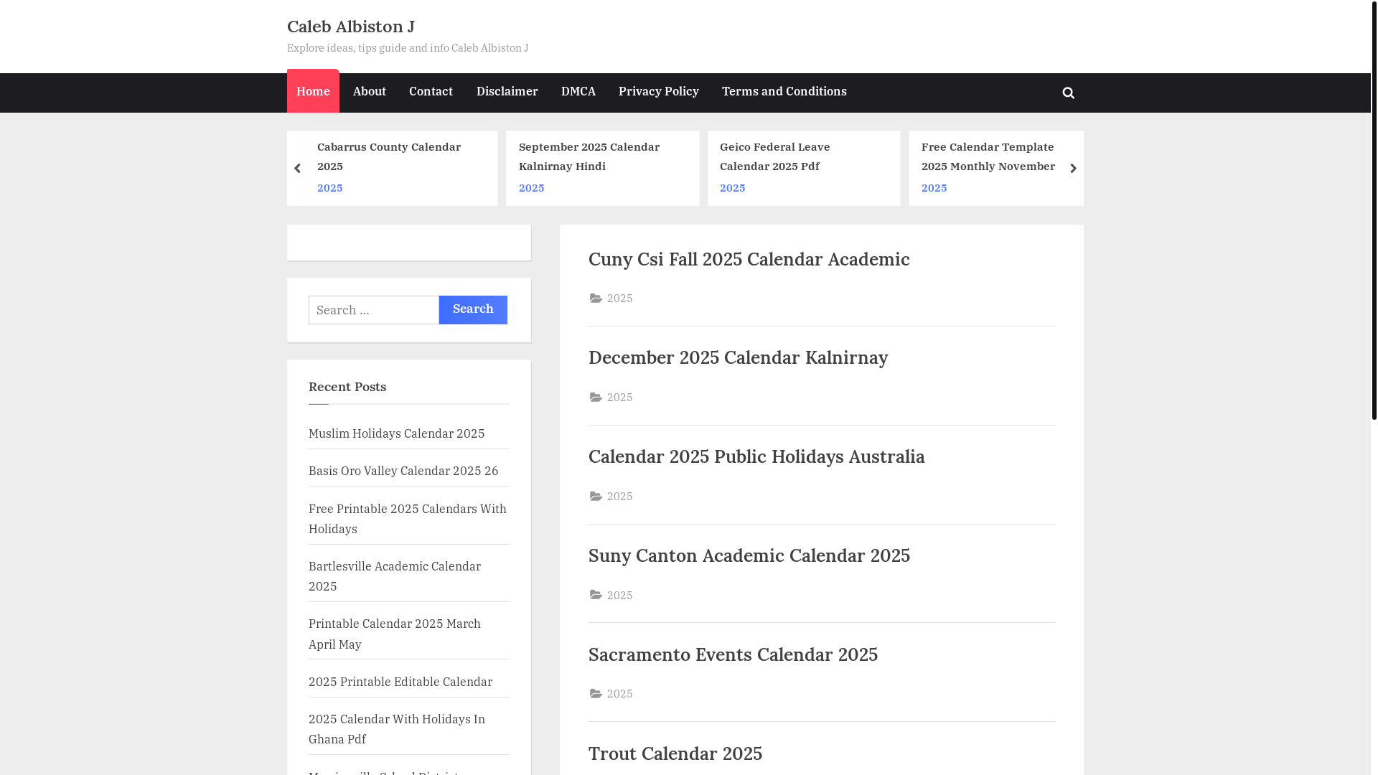The width and height of the screenshot is (1378, 775).
Task: Open Muslim Holidays Calendar 2025 recent post
Action: point(397,433)
